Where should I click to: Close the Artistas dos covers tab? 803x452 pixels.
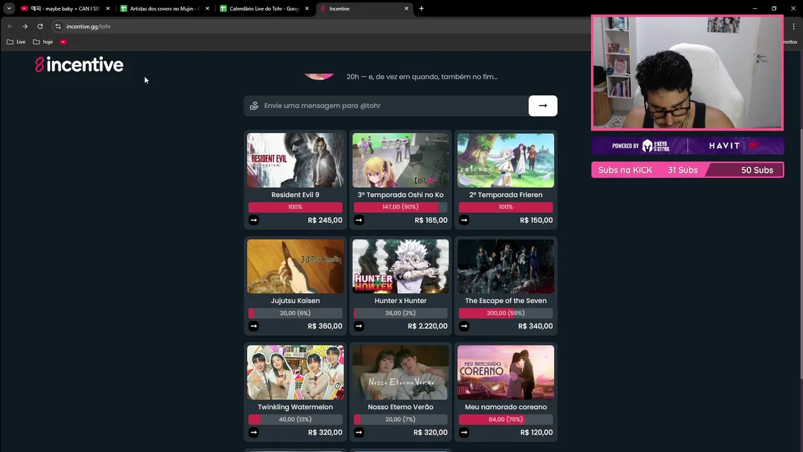(x=208, y=9)
